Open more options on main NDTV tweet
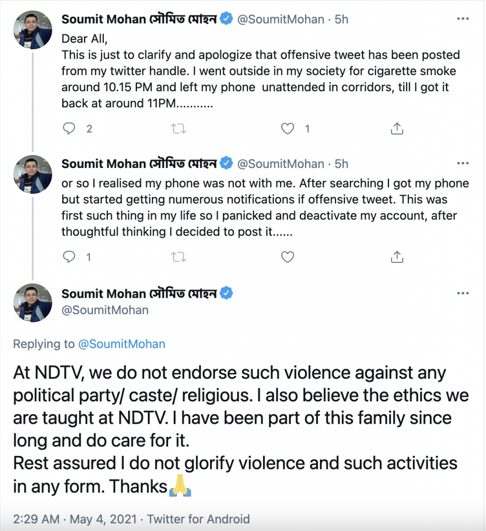This screenshot has height=531, width=486. (x=463, y=294)
